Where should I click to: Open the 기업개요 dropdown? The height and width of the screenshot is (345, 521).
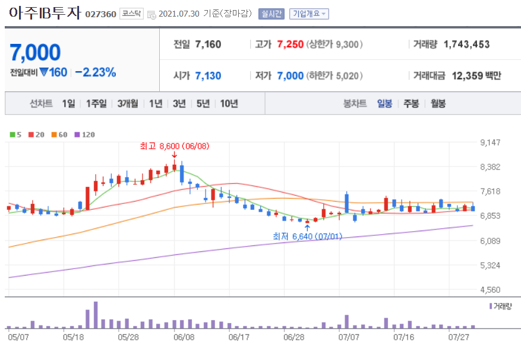point(309,14)
